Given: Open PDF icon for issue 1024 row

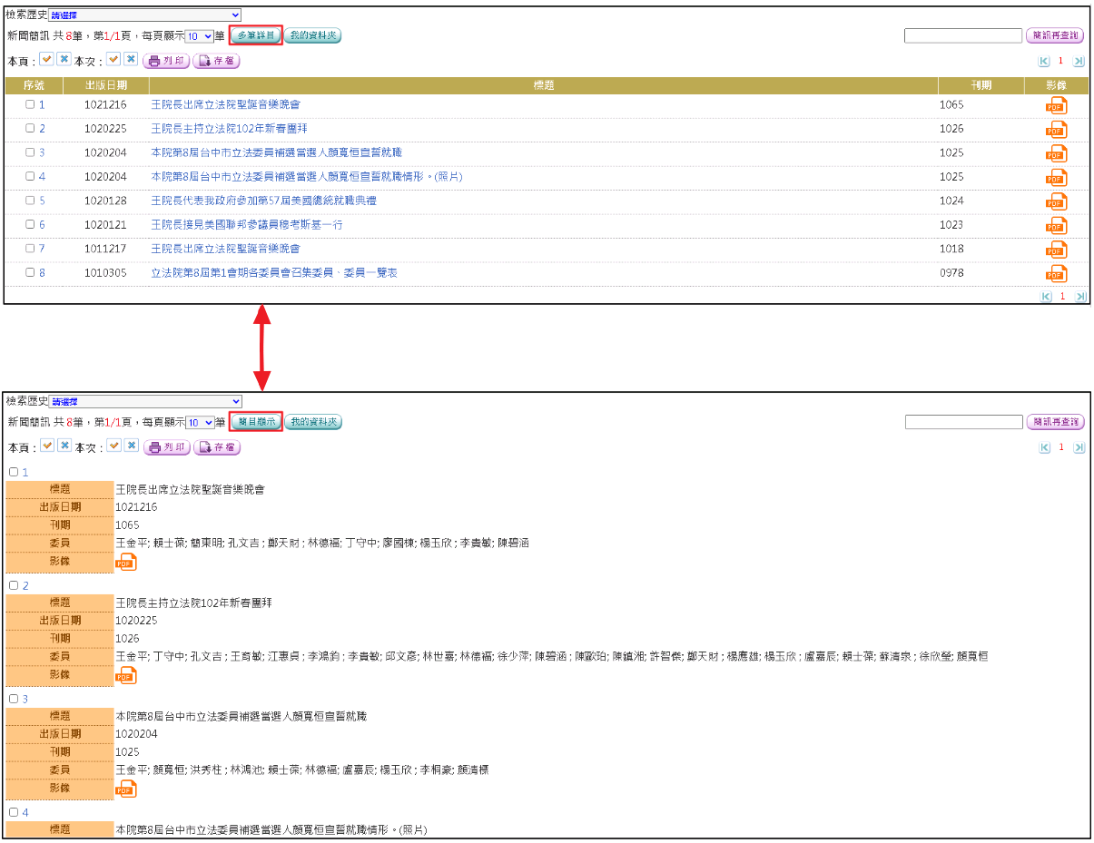Looking at the screenshot, I should [x=1055, y=201].
